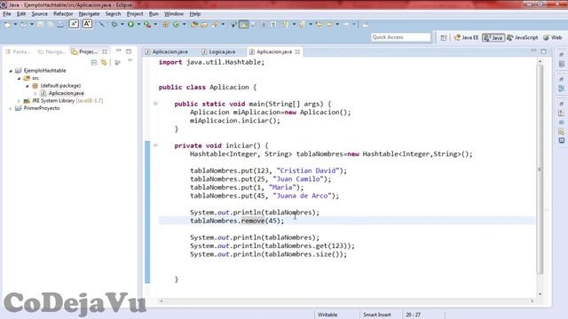Collapse the src folder node
This screenshot has width=568, height=319.
(x=19, y=79)
